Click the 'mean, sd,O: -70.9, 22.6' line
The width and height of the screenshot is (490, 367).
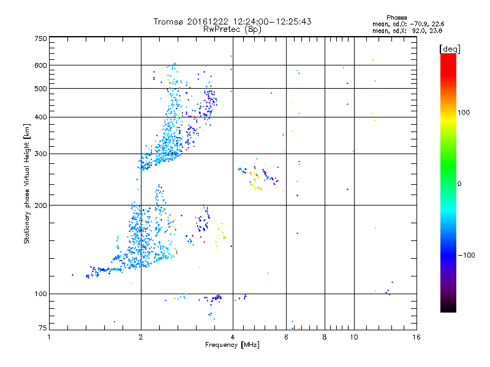(408, 24)
